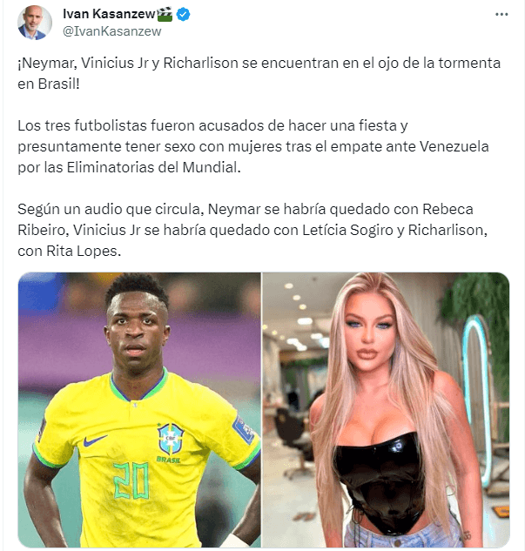
Task: Open the three-dot more options menu
Action: [501, 15]
